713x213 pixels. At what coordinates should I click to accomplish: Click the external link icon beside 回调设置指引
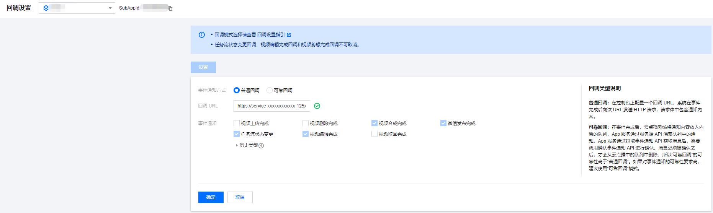click(x=289, y=35)
